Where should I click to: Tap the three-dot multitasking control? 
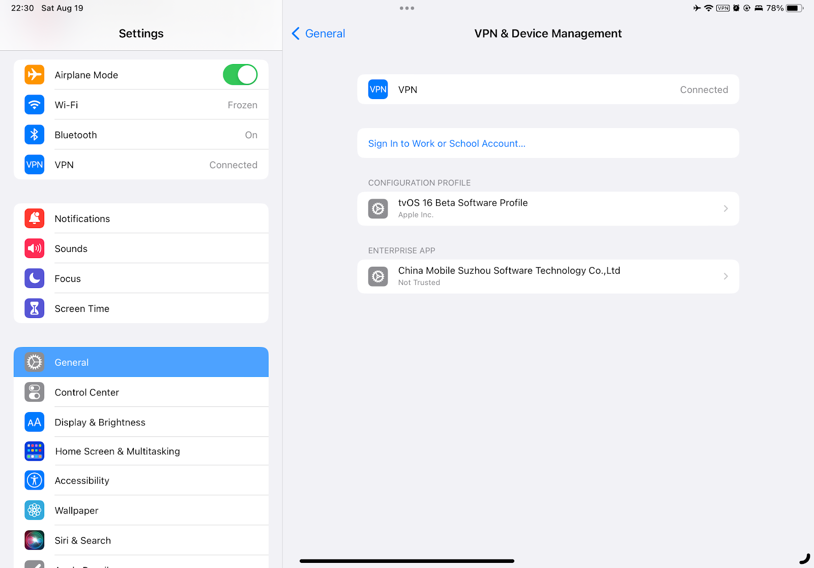(x=407, y=8)
